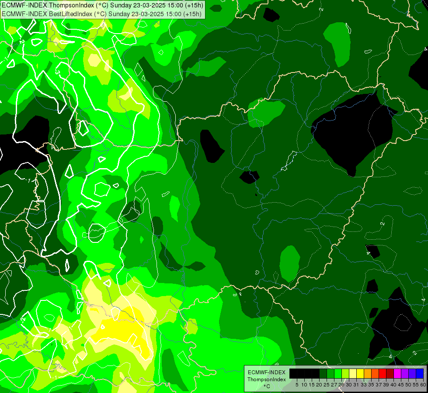This screenshot has height=393, width=428.
Task: Click legend tick value 50
Action: pos(408,385)
